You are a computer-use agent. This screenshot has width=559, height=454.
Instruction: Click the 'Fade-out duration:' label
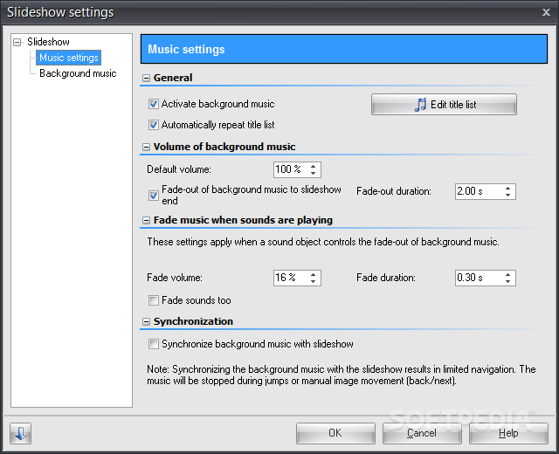click(x=394, y=191)
